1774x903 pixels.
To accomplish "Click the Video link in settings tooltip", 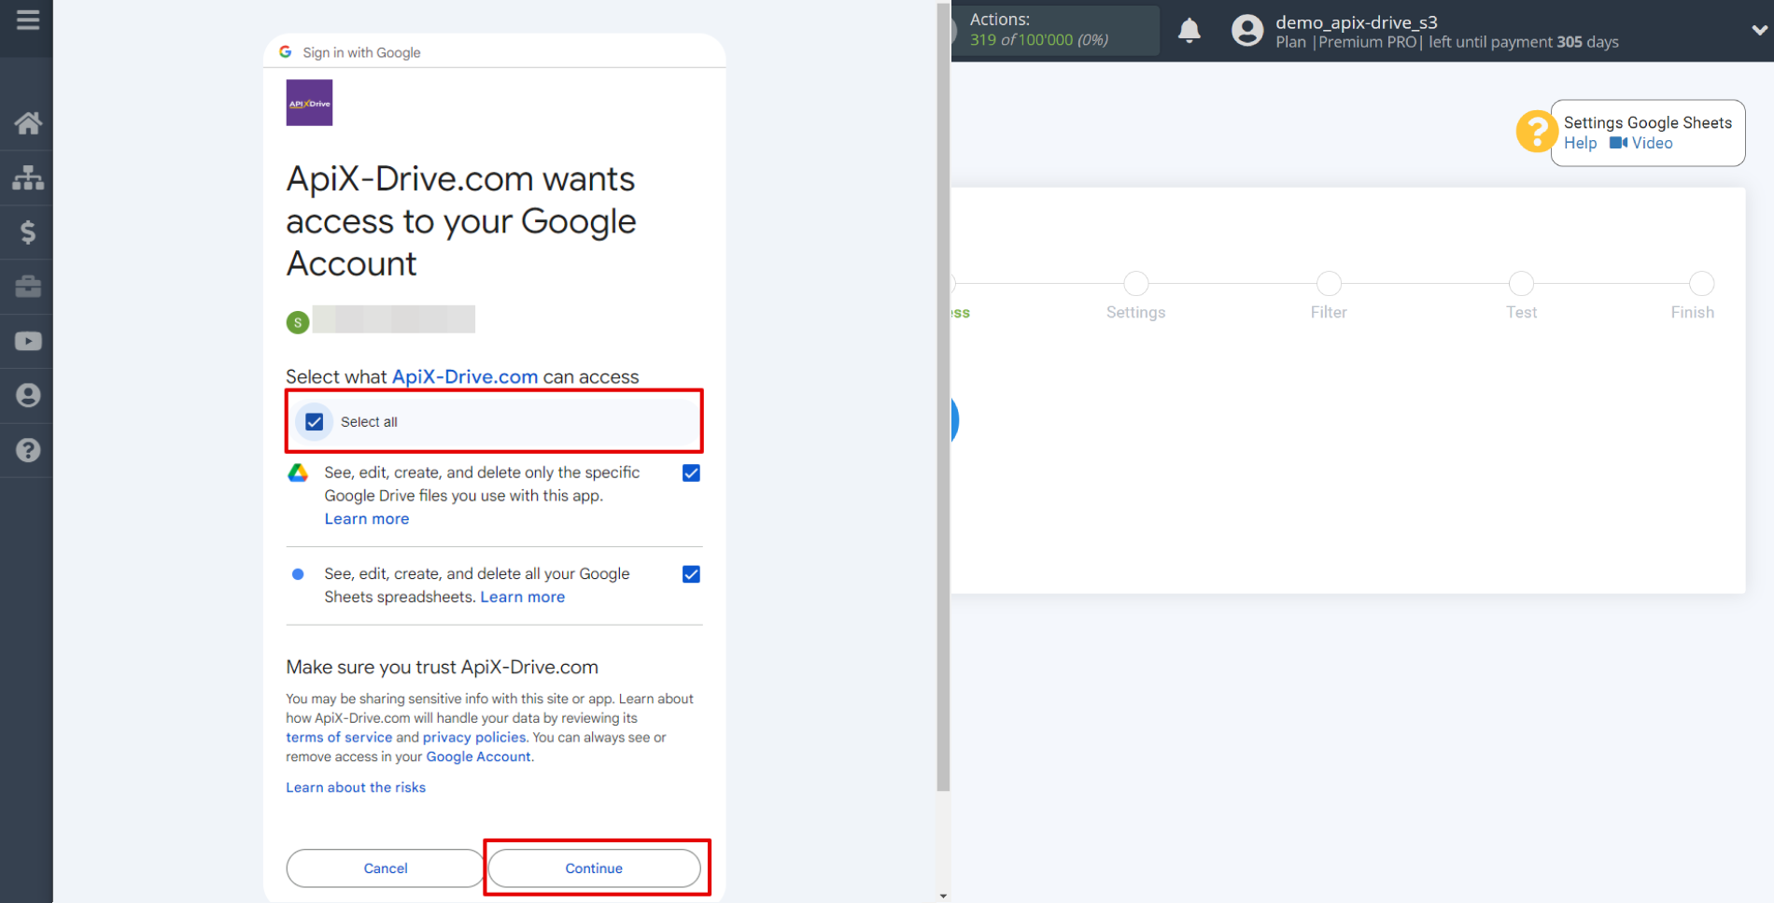I will pos(1653,143).
